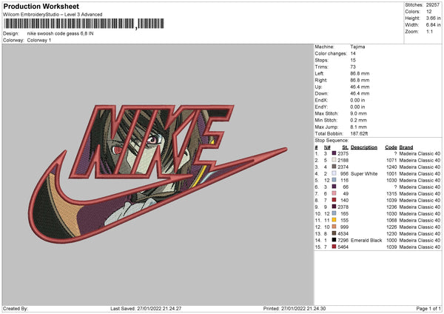Click the Trims value '73'

point(353,67)
